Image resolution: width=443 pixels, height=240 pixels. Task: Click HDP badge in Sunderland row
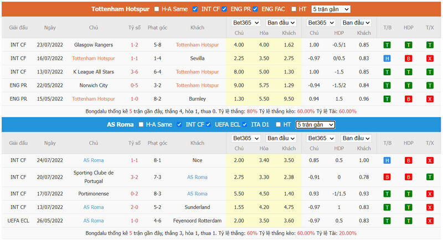(408, 207)
